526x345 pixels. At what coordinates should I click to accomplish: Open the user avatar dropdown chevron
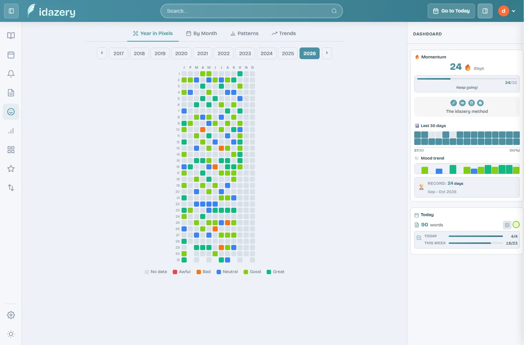tap(514, 11)
